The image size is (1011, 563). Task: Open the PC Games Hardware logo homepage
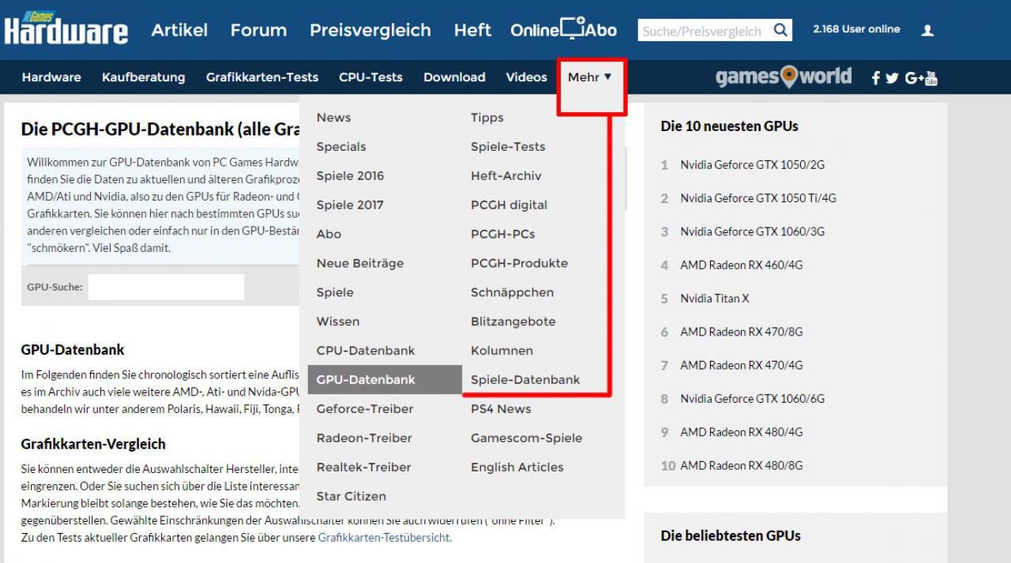(x=66, y=28)
